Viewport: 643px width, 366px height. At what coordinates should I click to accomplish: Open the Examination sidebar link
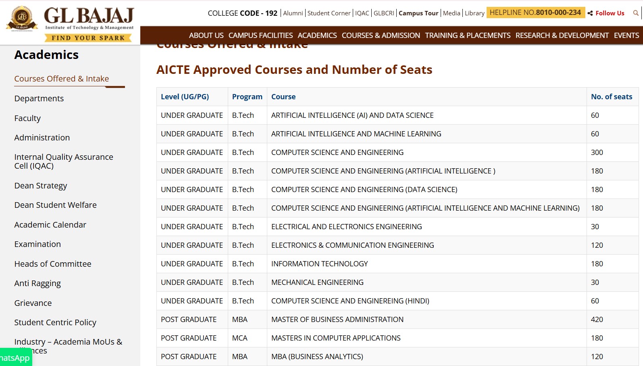pos(37,244)
